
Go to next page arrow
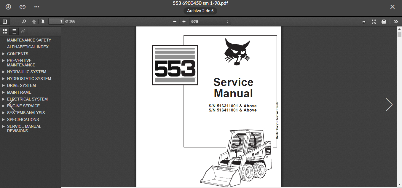[x=43, y=22]
